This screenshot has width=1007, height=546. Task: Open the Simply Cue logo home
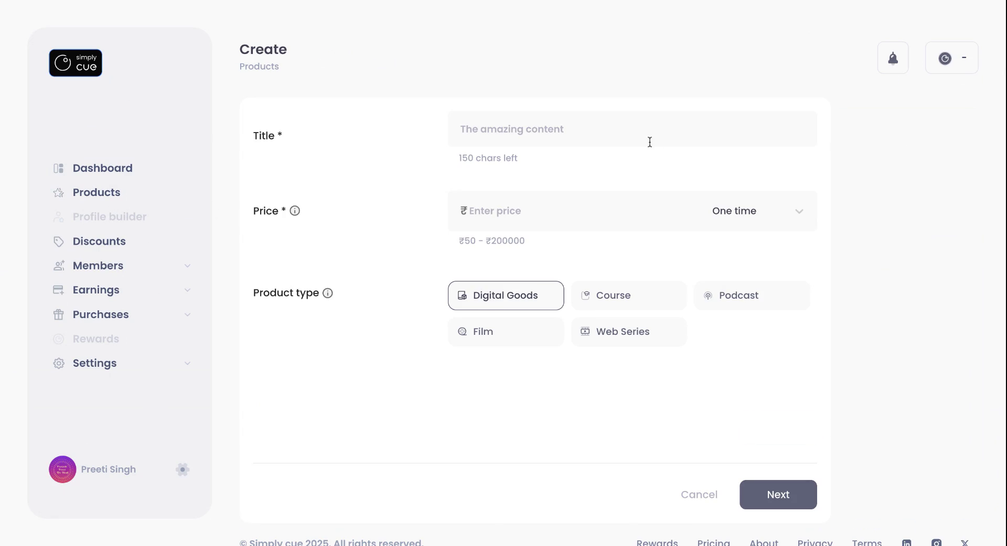tap(76, 63)
